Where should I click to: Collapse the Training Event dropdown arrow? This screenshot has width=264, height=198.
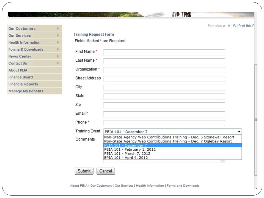tap(239, 132)
